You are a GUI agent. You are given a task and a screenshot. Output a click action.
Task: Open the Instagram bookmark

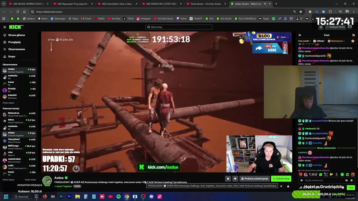click(143, 19)
